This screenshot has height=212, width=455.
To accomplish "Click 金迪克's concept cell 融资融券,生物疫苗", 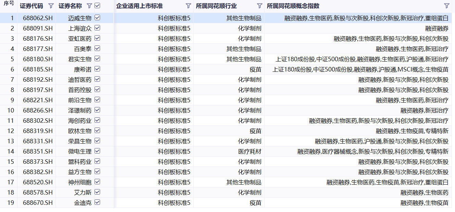I will click(x=425, y=203).
